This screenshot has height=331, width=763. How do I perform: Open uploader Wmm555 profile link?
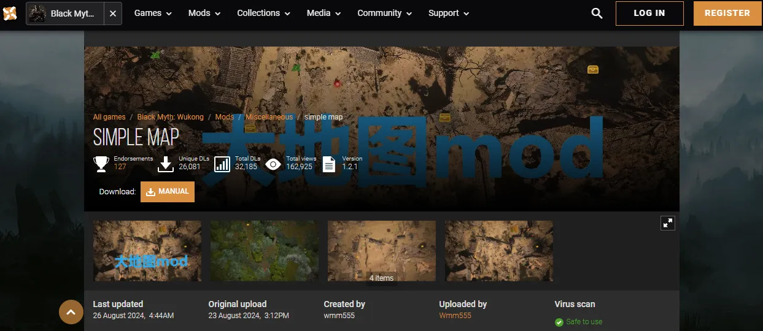[x=455, y=316]
